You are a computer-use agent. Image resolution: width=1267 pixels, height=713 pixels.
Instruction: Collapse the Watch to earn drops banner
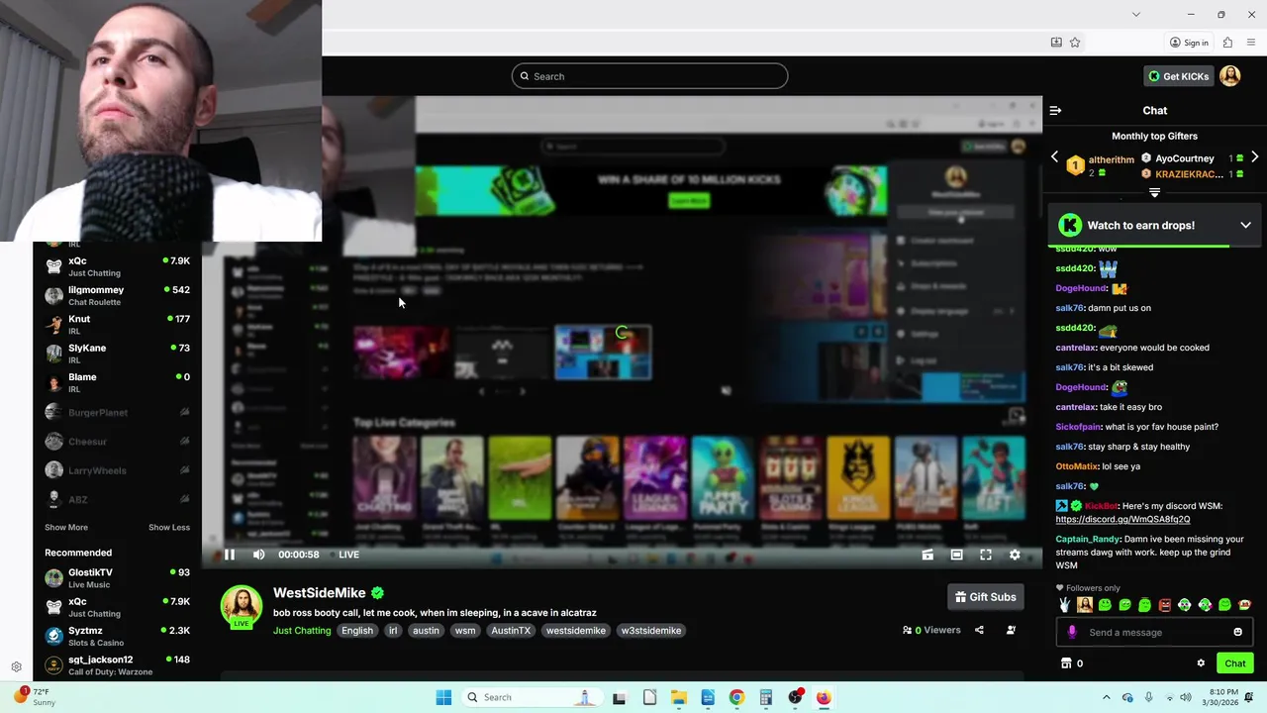pos(1245,225)
